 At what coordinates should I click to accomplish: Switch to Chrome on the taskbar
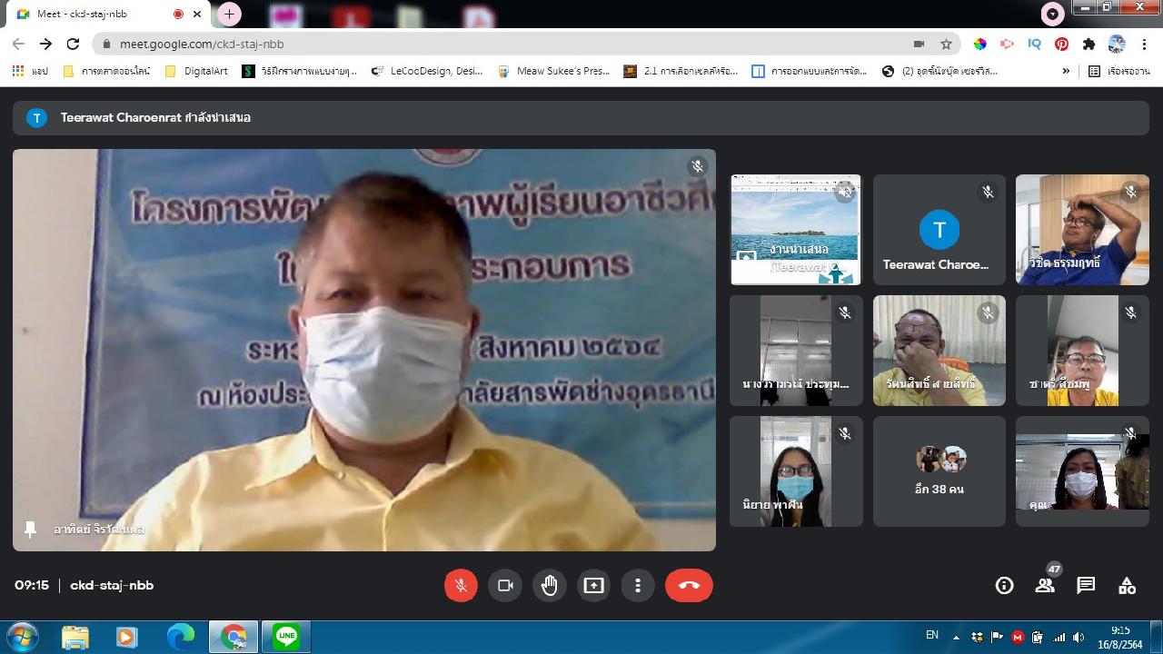[x=234, y=637]
